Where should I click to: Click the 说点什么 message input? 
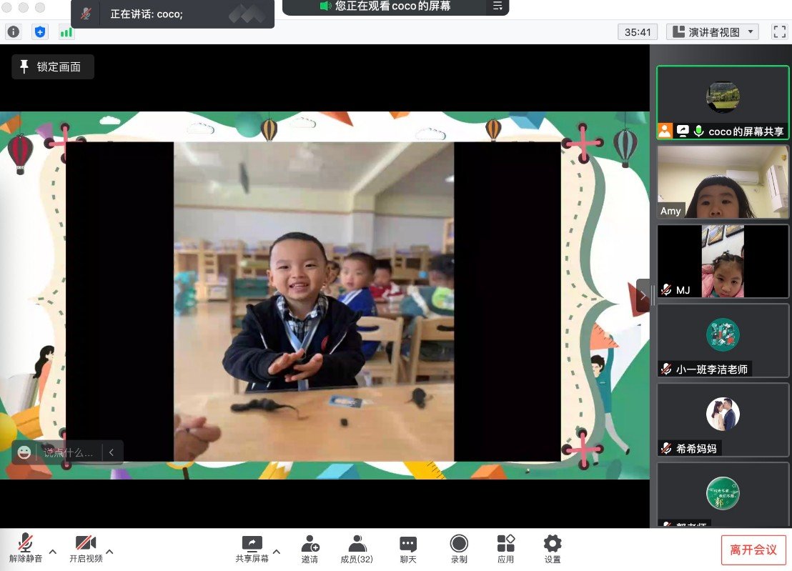click(68, 452)
